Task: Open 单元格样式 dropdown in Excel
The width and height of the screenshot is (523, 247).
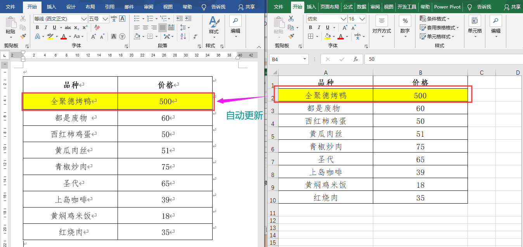Action: pos(437,36)
